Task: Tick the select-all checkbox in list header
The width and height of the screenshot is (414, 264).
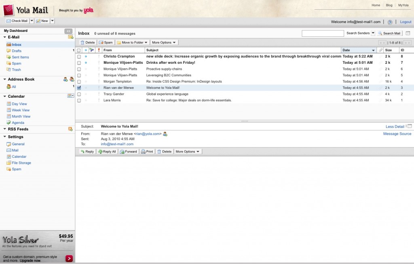Action: pos(79,50)
